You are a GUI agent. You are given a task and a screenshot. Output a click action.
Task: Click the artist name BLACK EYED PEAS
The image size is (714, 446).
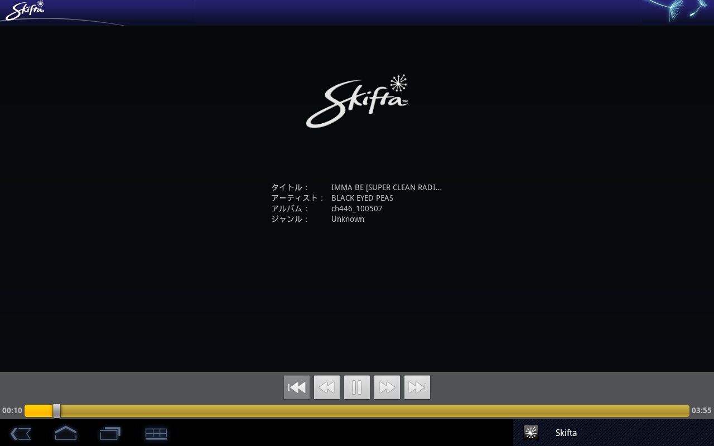pos(362,198)
